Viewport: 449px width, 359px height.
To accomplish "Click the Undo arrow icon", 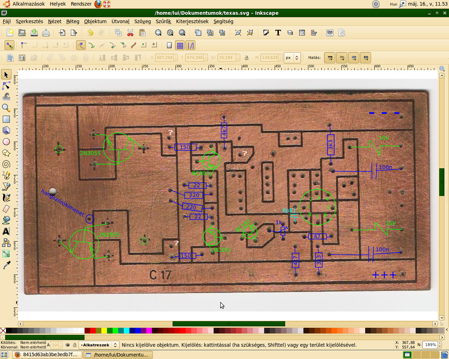I will 90,33.
